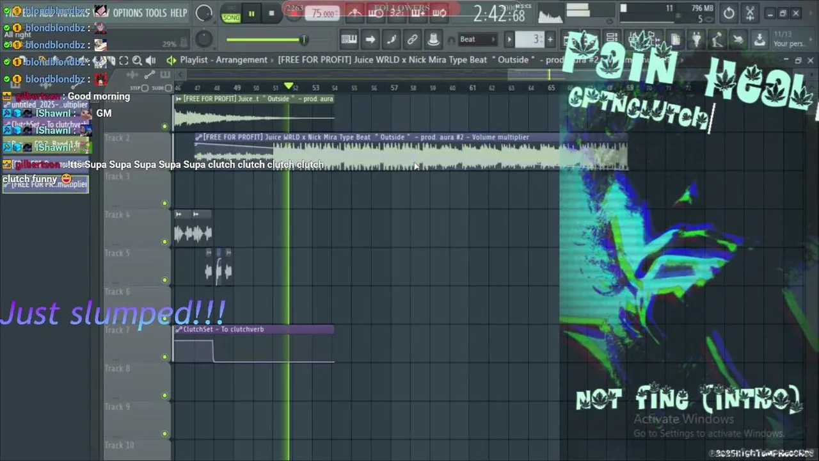Select the automation clip-type tab

pyautogui.click(x=150, y=75)
